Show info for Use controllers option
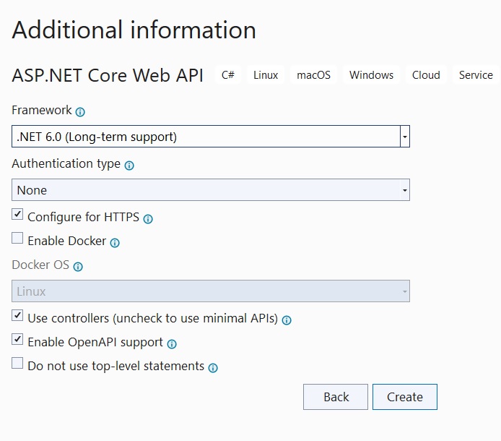Viewport: 501px width, 441px height. tap(287, 320)
